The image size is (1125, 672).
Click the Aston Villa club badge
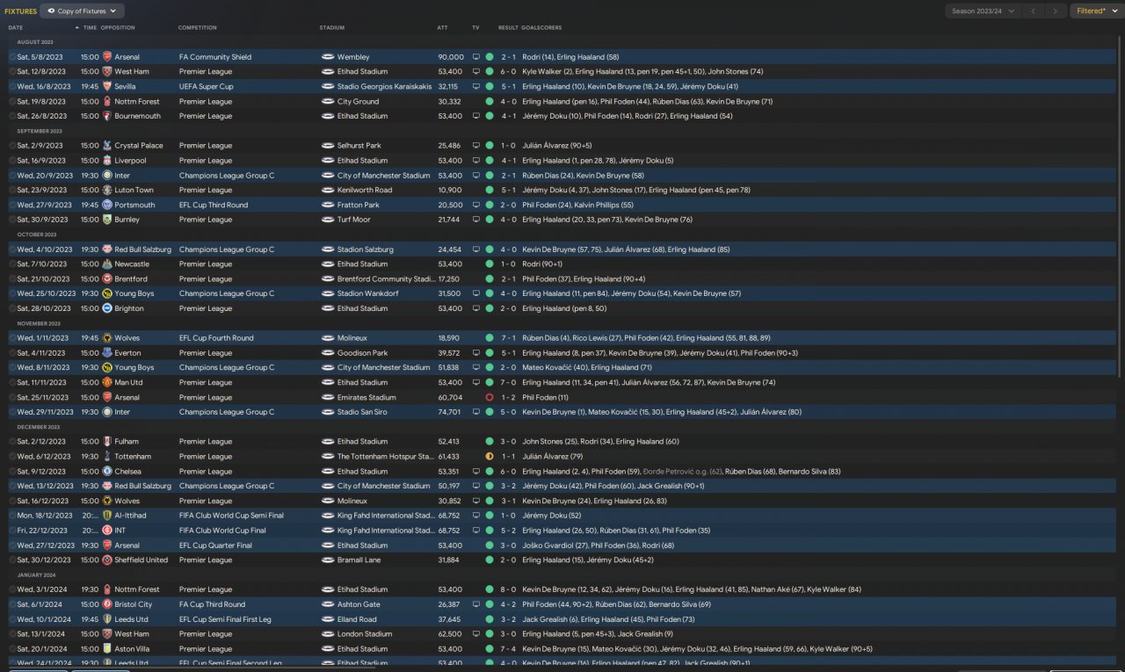click(x=107, y=648)
